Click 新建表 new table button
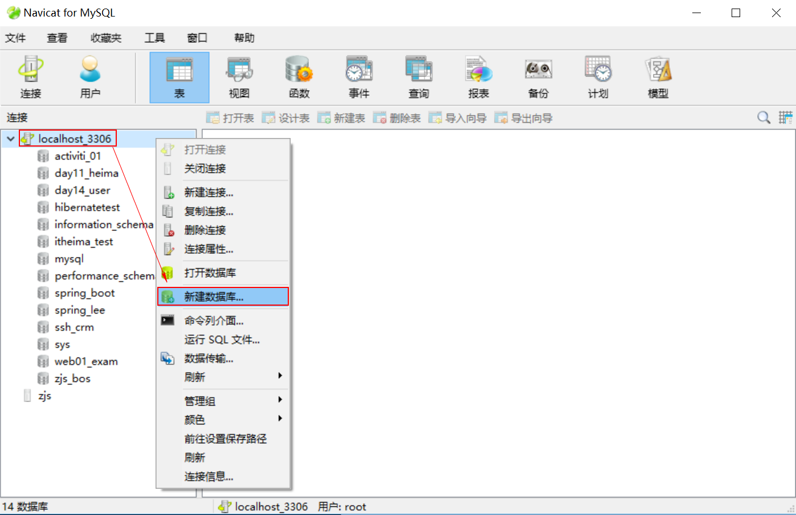 341,118
